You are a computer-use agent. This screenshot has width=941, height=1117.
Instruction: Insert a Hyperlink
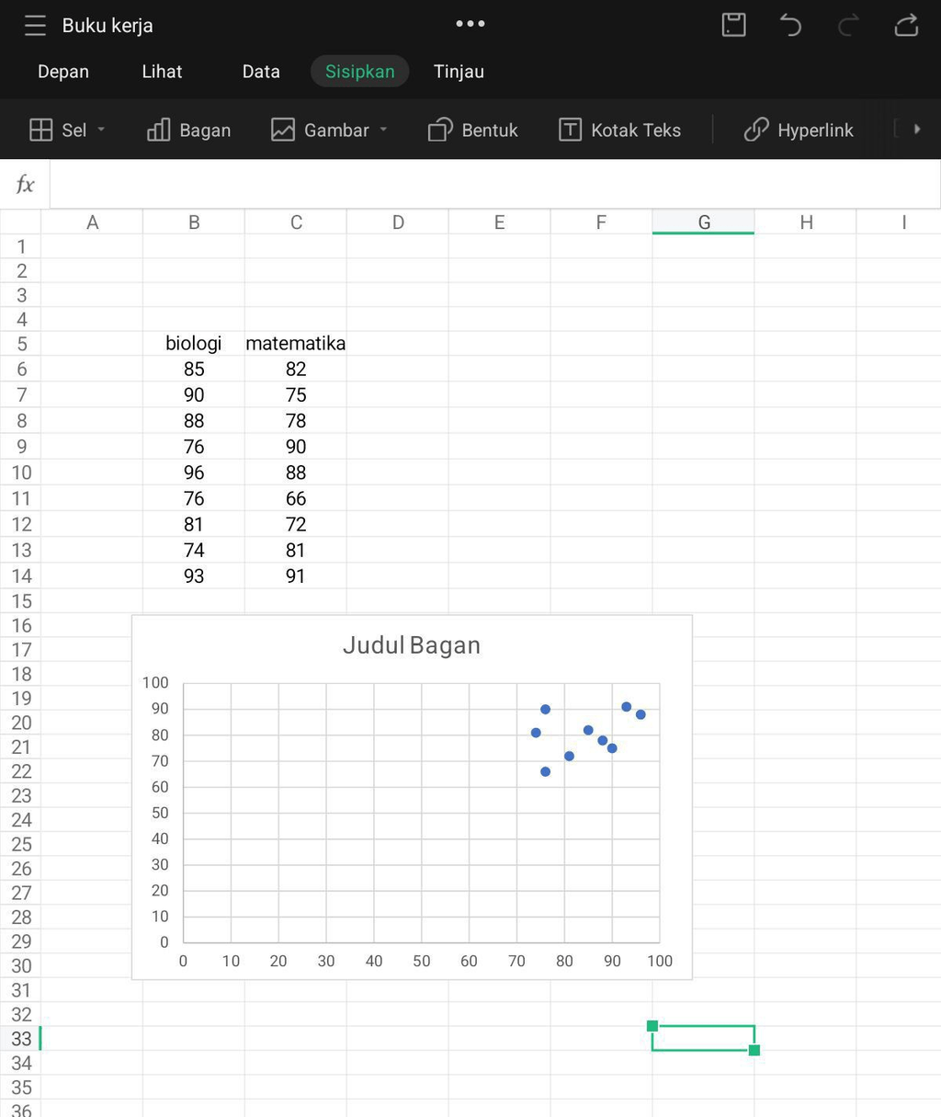[x=799, y=130]
